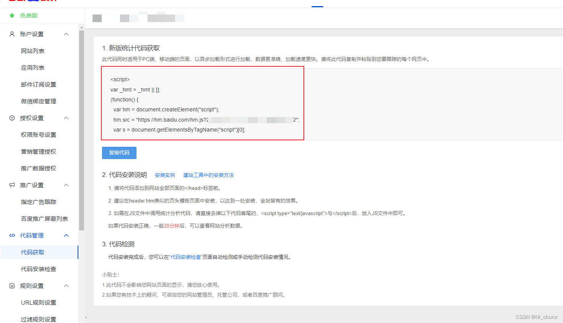Click the code brackets icon beside 代码管理
Screen dimensions: 563x323
click(x=12, y=235)
